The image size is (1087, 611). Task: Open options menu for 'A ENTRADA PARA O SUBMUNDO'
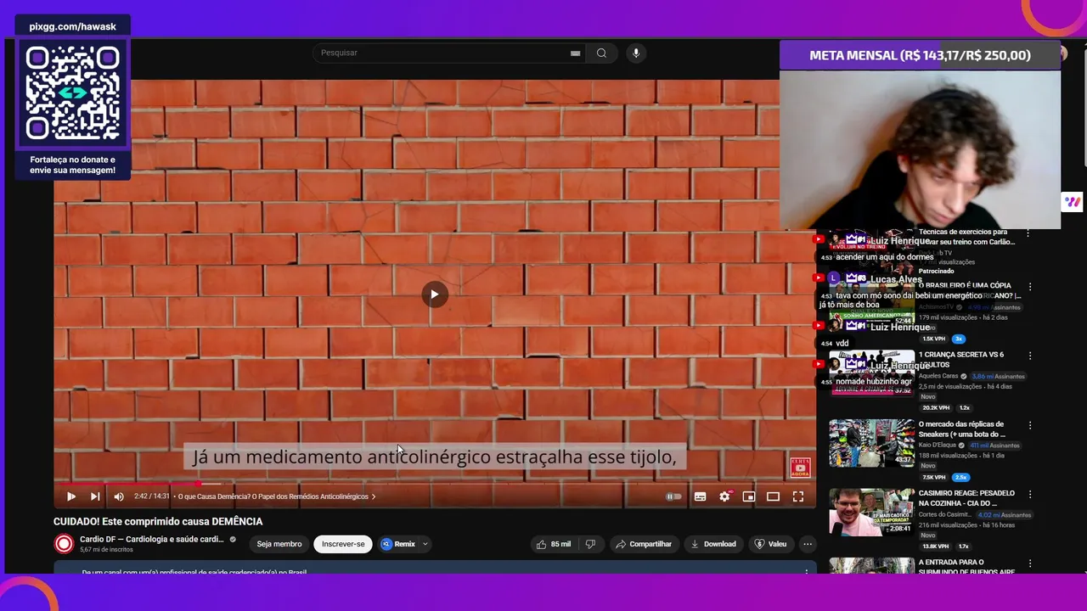1030,563
